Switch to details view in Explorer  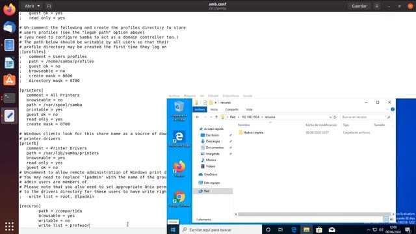[386, 220]
